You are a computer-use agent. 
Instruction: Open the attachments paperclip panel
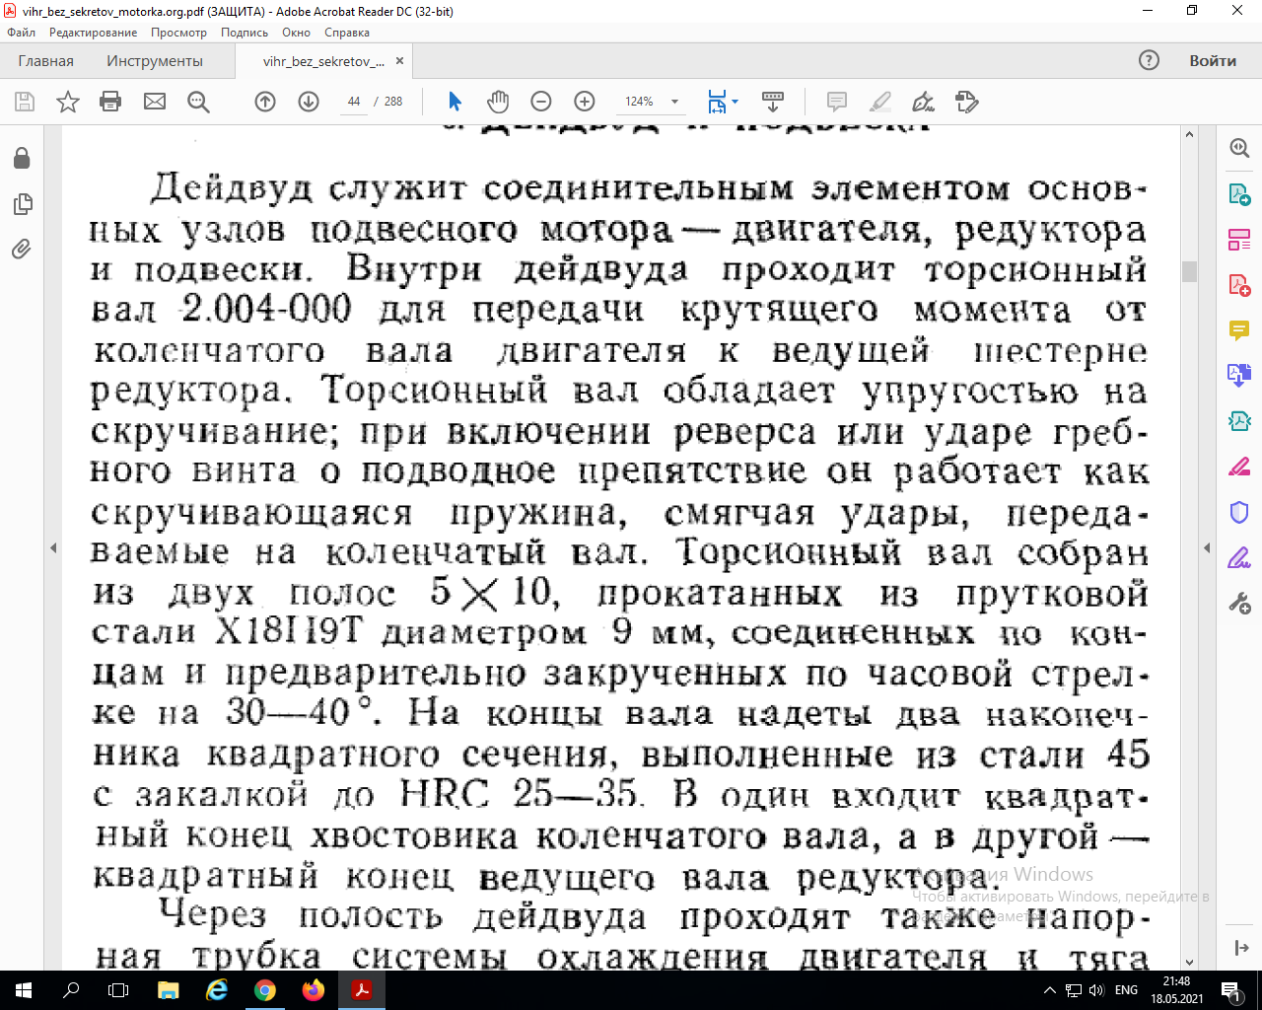tap(22, 249)
